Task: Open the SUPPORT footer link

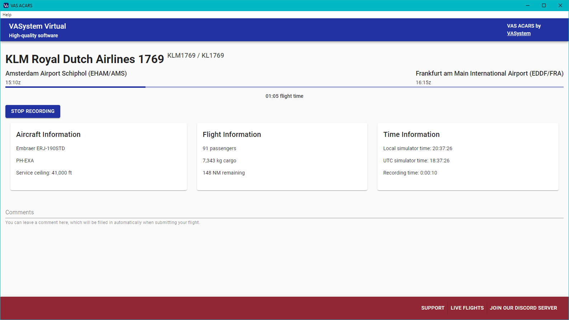Action: tap(433, 308)
